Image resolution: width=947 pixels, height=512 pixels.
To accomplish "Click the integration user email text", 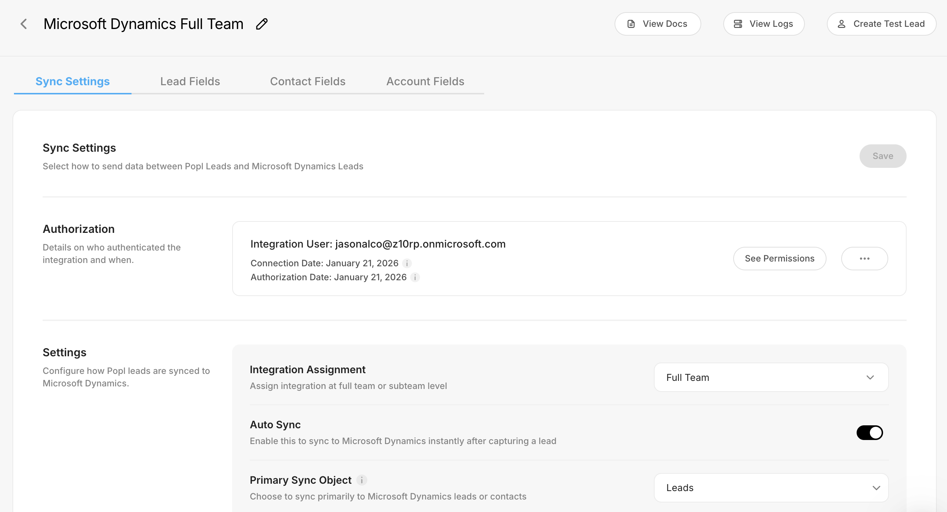I will click(420, 244).
